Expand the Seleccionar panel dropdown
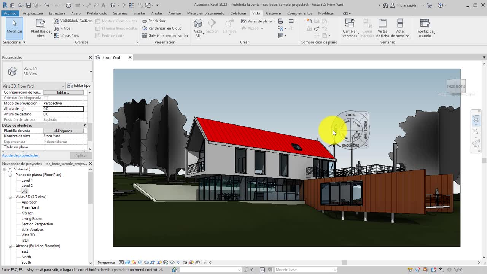This screenshot has width=487, height=274. 14,42
